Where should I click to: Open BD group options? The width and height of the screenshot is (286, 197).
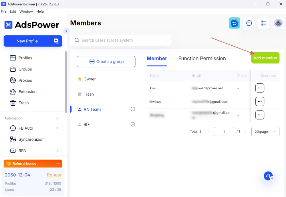tap(133, 124)
